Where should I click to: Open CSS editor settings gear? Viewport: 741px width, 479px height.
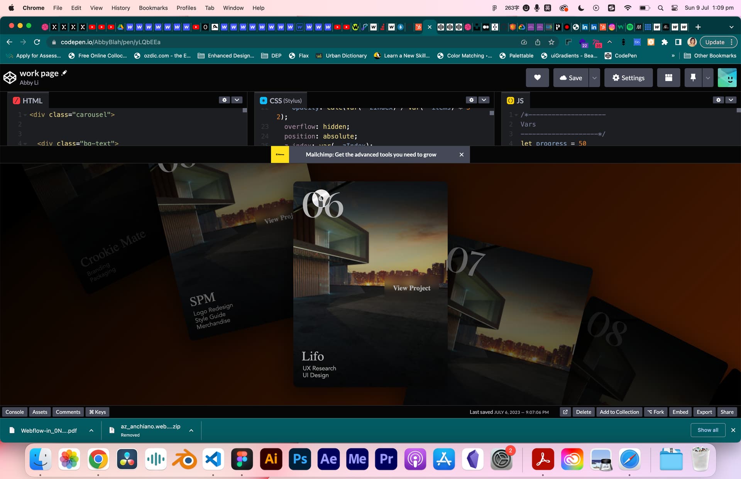(471, 100)
